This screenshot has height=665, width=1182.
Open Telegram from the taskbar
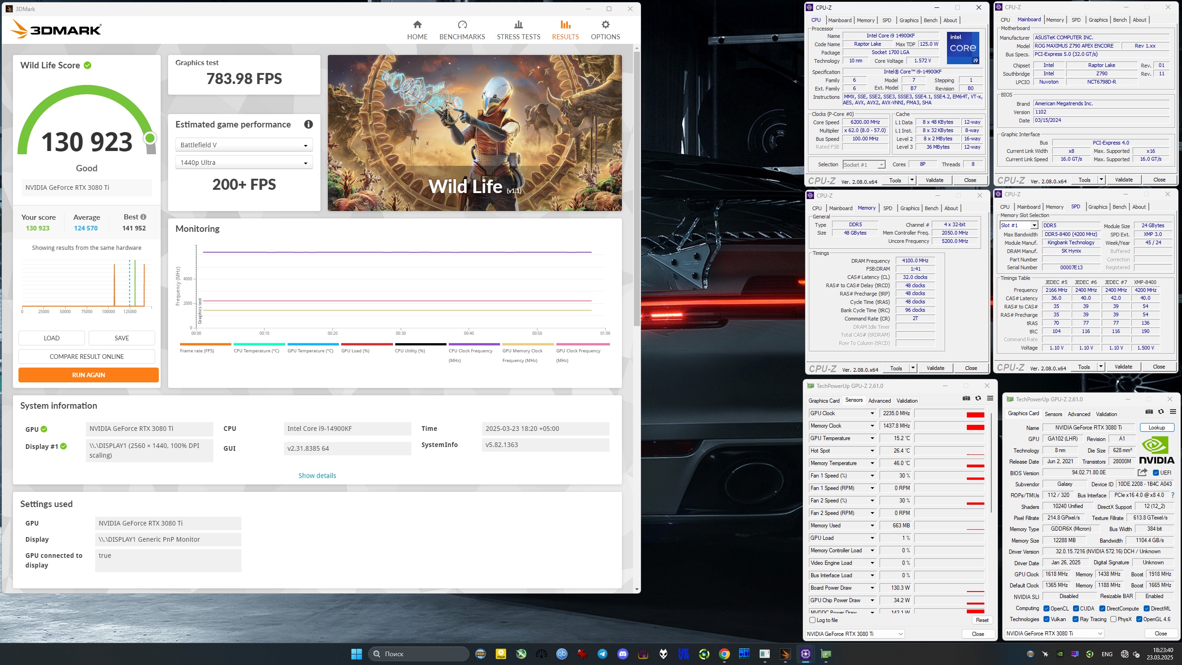(x=602, y=654)
